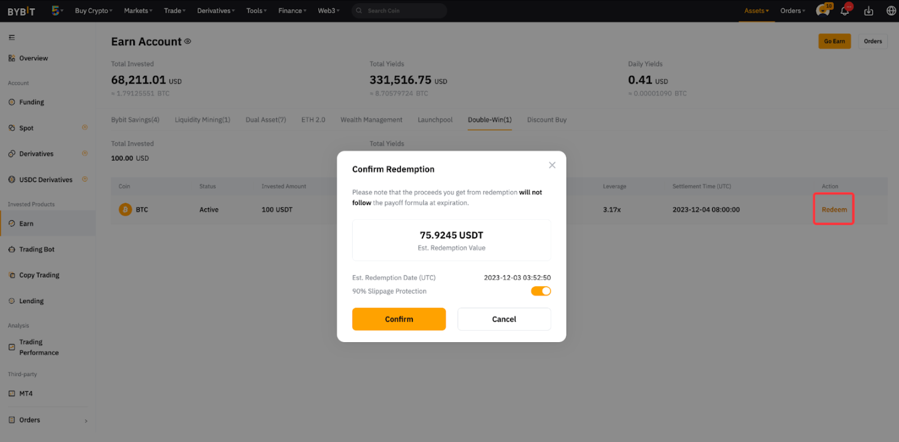Switch to the Bybit Savings tab

tap(135, 120)
